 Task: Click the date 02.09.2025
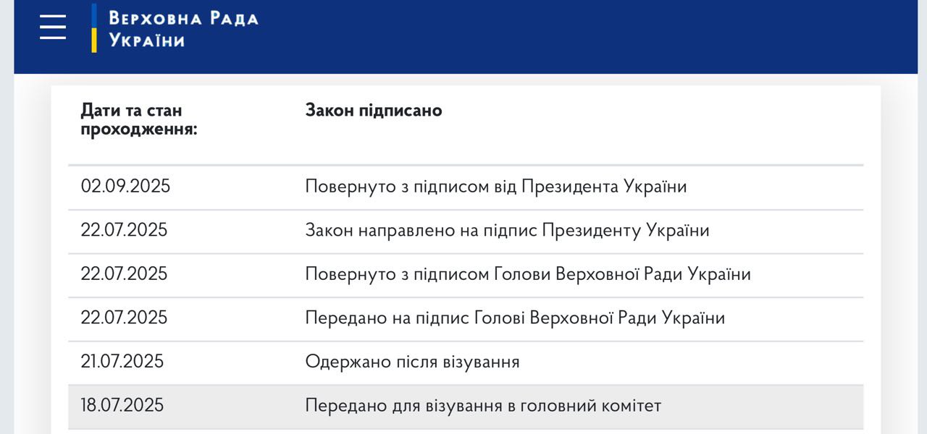(125, 187)
